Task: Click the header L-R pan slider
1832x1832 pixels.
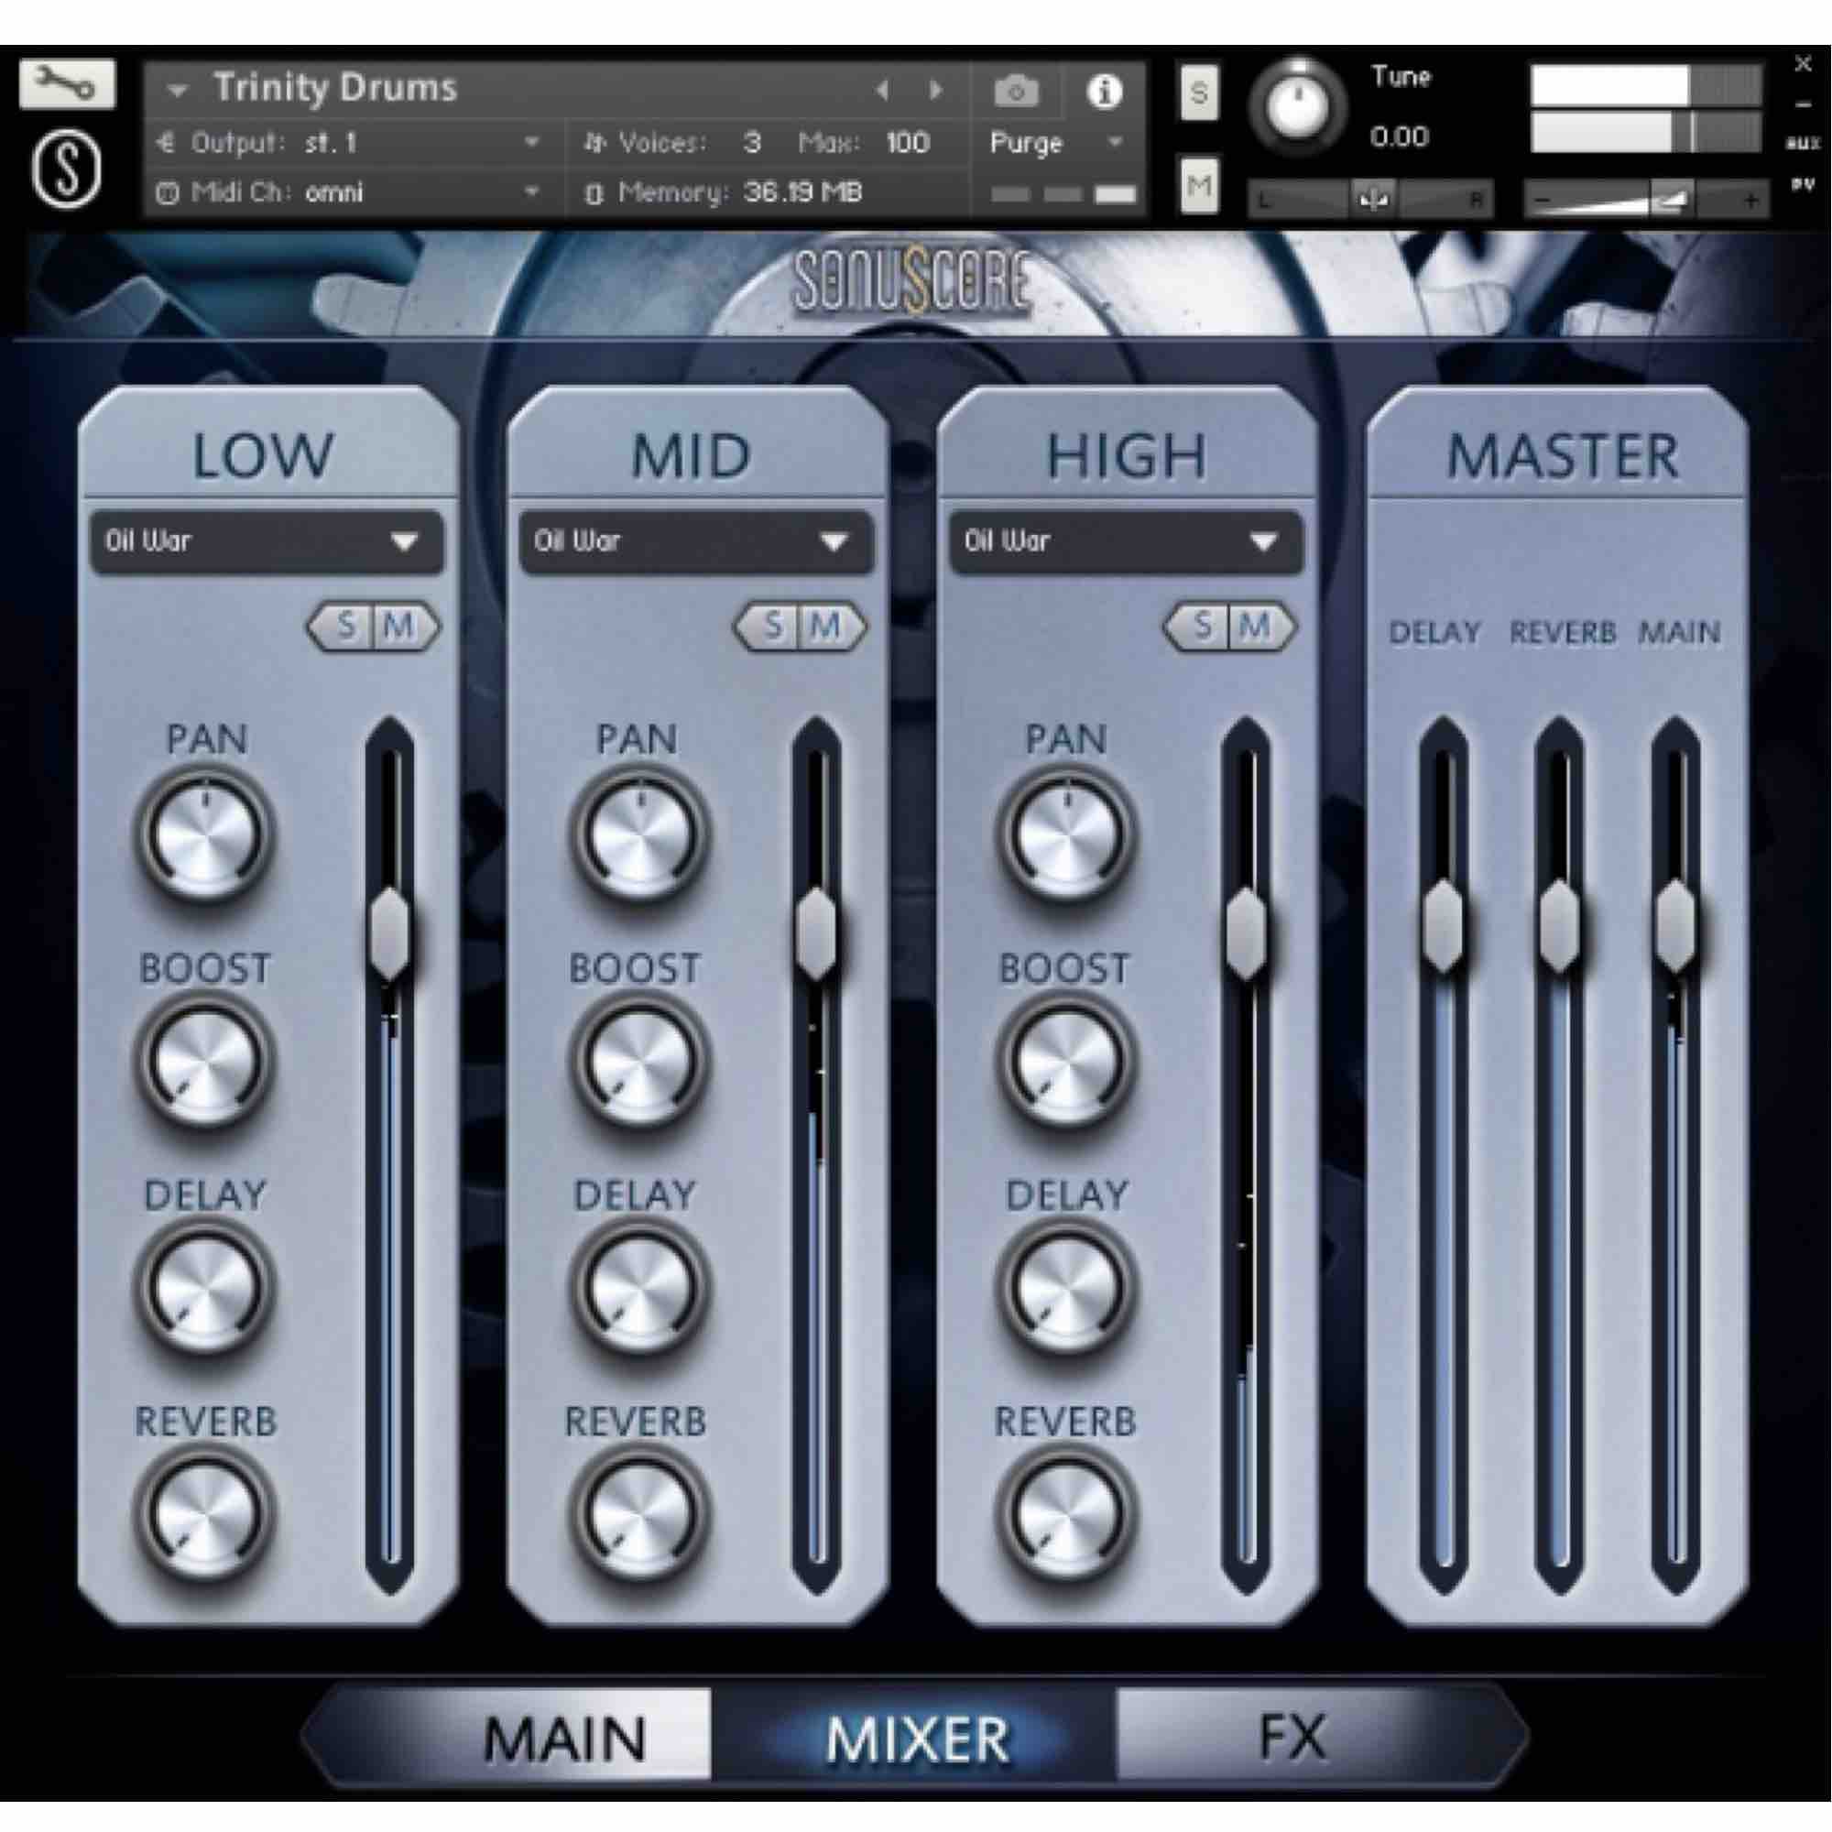Action: [1371, 199]
